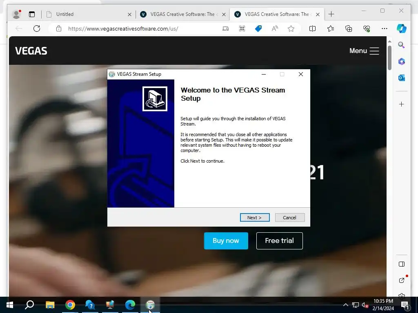Open the browser profile icon

[x=16, y=14]
